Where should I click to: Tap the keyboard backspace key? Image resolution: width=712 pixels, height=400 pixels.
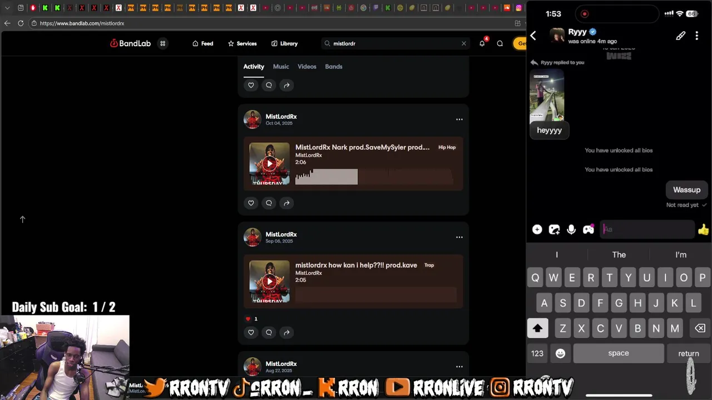tap(700, 328)
